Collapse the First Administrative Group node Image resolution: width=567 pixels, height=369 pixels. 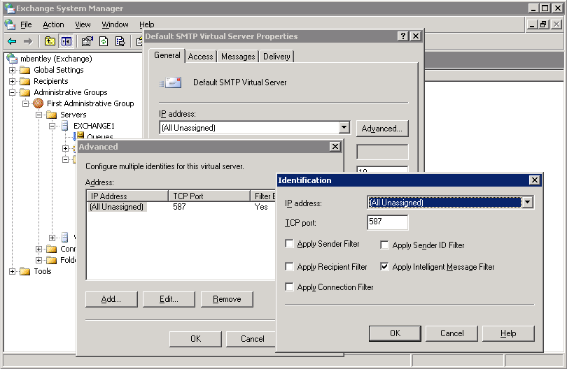click(x=26, y=103)
